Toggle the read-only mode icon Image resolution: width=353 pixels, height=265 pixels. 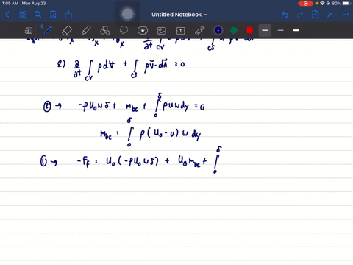pyautogui.click(x=29, y=31)
